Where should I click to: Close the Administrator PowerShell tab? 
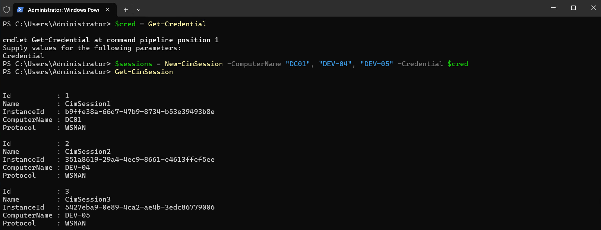pyautogui.click(x=107, y=10)
